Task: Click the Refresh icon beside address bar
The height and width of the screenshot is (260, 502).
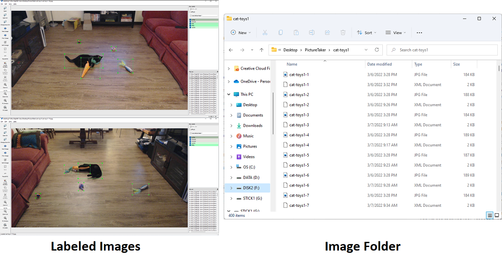Action: tap(377, 50)
